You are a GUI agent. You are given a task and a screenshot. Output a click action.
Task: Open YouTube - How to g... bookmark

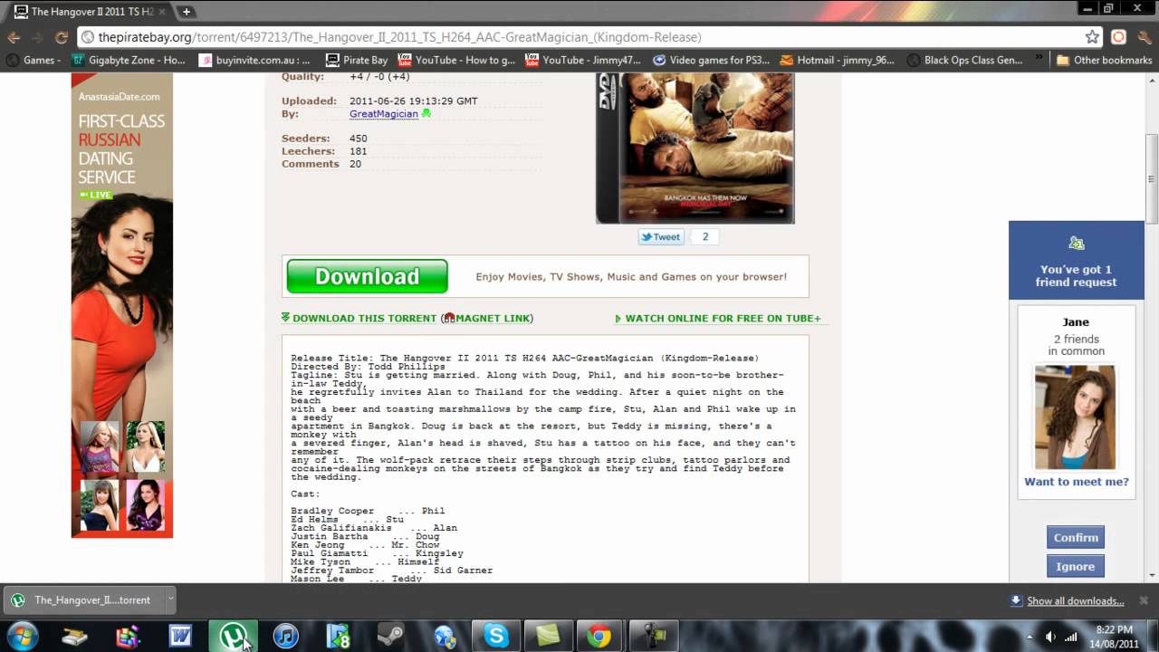click(457, 61)
